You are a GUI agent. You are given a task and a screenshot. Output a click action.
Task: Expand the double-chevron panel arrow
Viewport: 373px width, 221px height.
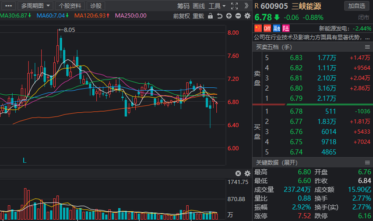point(247,6)
